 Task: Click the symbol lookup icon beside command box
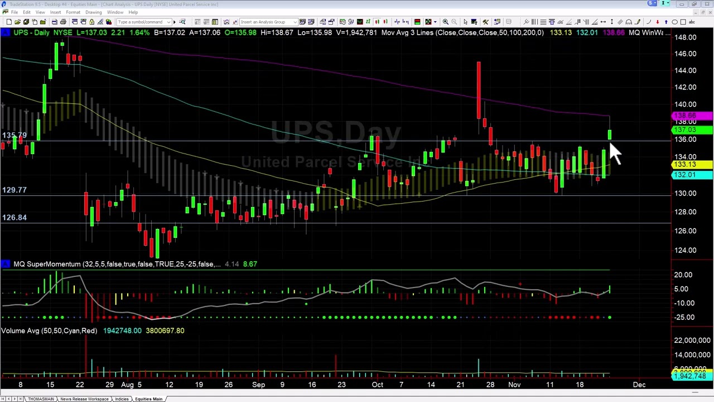pos(182,22)
